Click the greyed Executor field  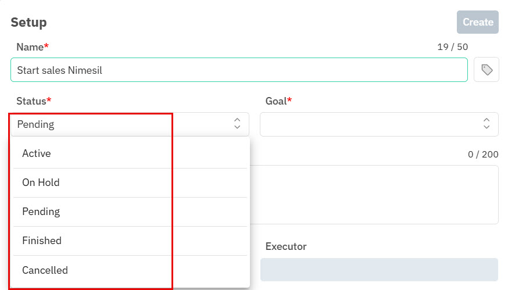379,270
